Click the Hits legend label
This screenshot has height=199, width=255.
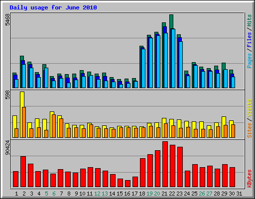pos(250,20)
